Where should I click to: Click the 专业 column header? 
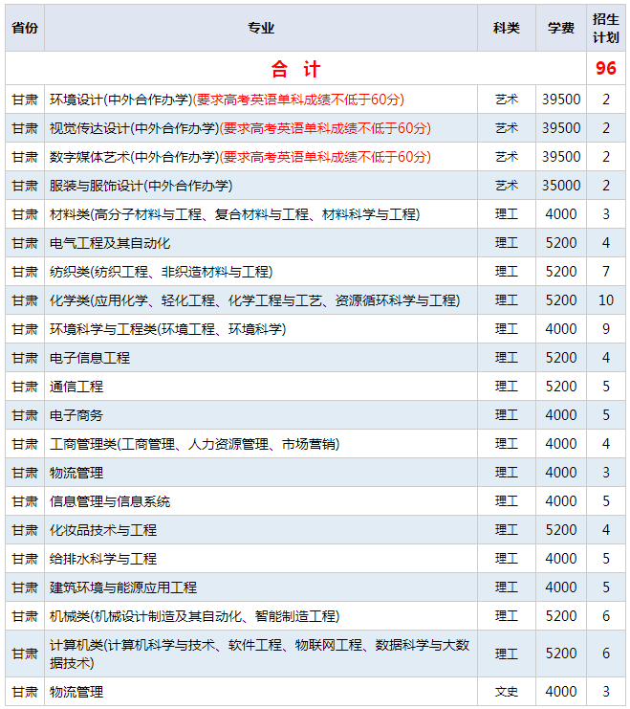(x=261, y=28)
